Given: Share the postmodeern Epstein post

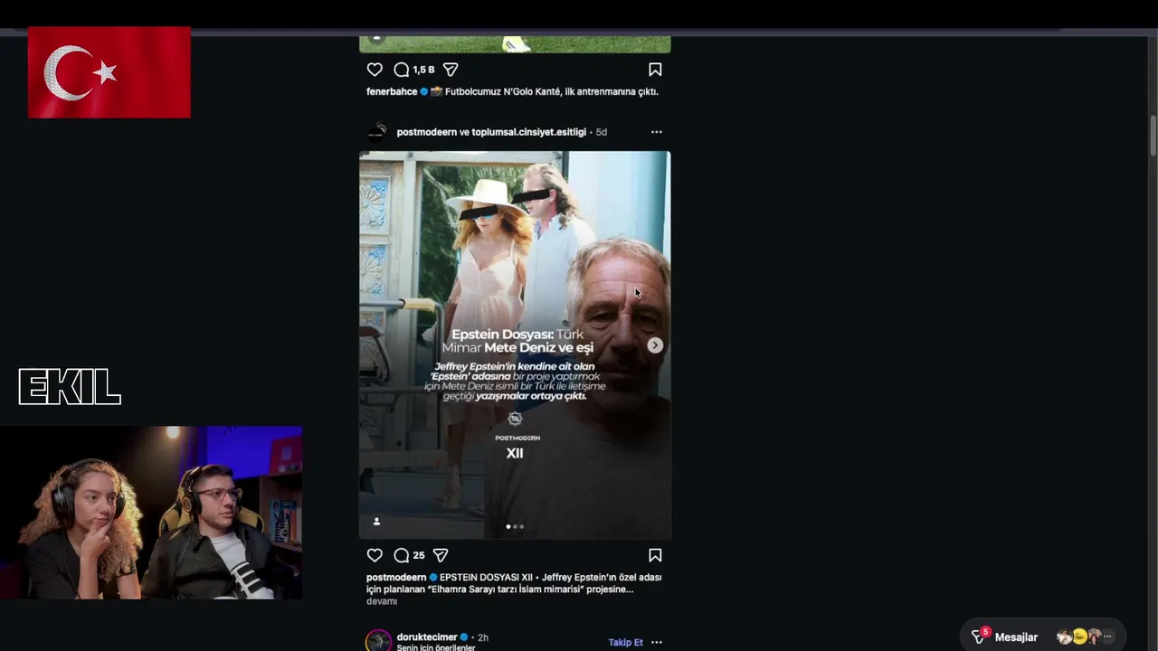Looking at the screenshot, I should [441, 555].
